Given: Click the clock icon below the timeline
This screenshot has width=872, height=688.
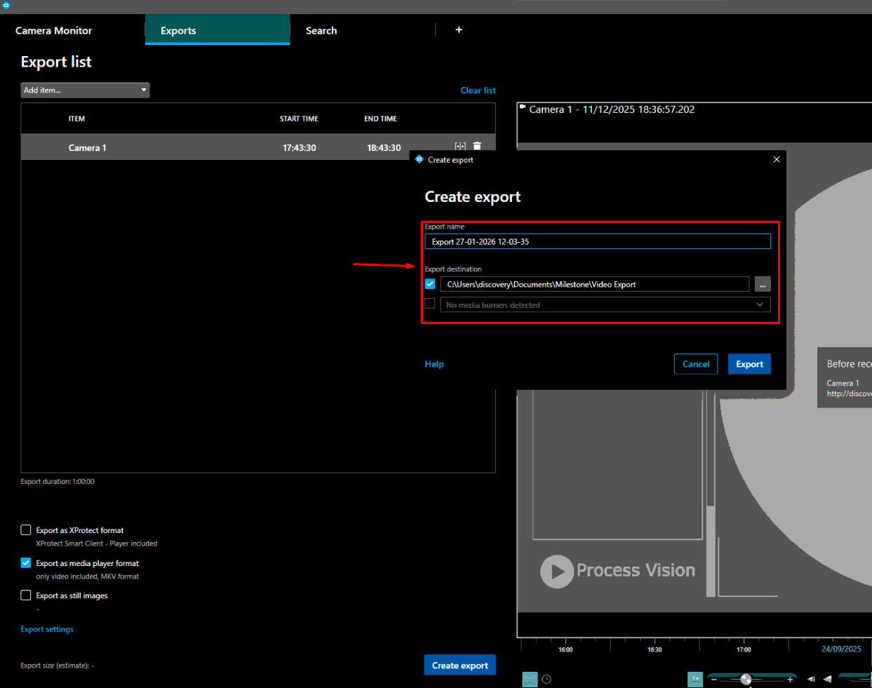Looking at the screenshot, I should 546,679.
